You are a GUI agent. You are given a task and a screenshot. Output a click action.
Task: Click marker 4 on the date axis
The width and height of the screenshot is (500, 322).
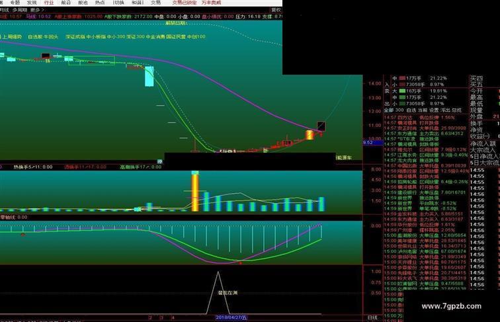[x=173, y=317]
